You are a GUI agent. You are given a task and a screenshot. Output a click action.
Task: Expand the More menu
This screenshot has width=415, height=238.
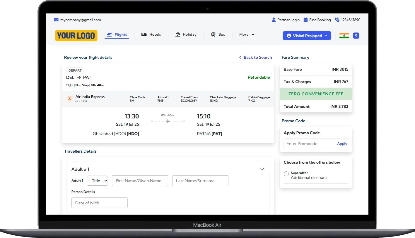[x=247, y=35]
